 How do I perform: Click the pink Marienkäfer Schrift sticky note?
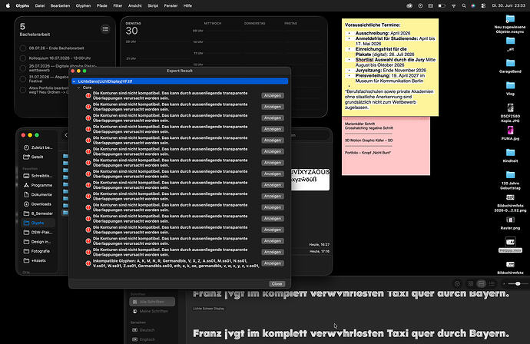pyautogui.click(x=386, y=146)
